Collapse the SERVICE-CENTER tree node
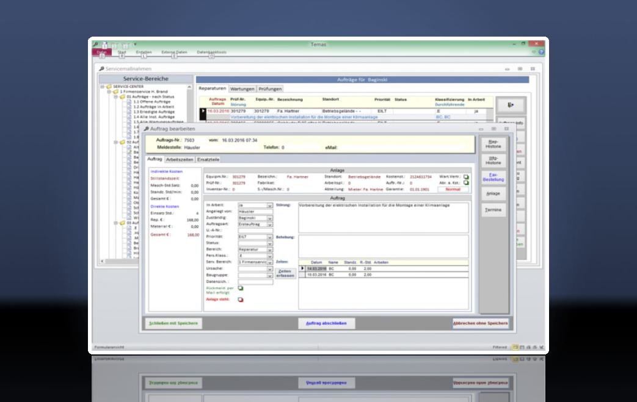The width and height of the screenshot is (637, 402). tap(103, 87)
